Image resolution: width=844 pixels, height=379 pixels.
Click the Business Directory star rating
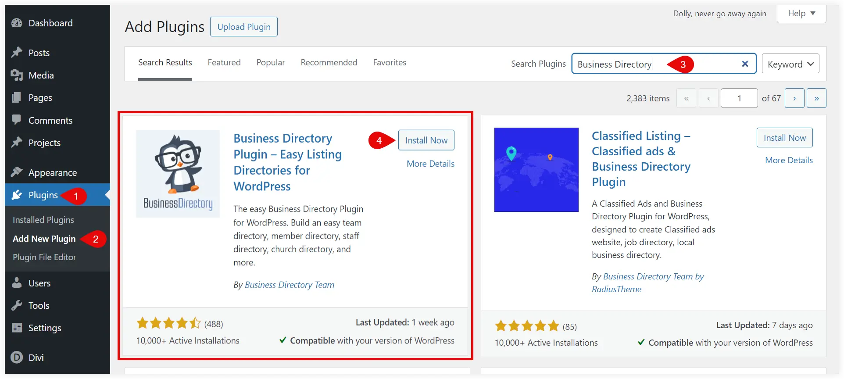pyautogui.click(x=168, y=324)
